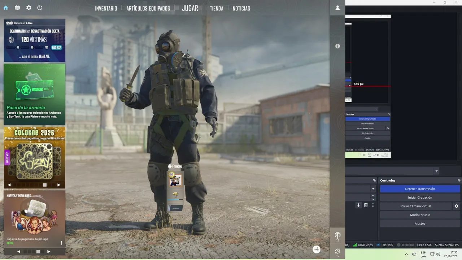Go to the game Home screen icon

point(6,8)
